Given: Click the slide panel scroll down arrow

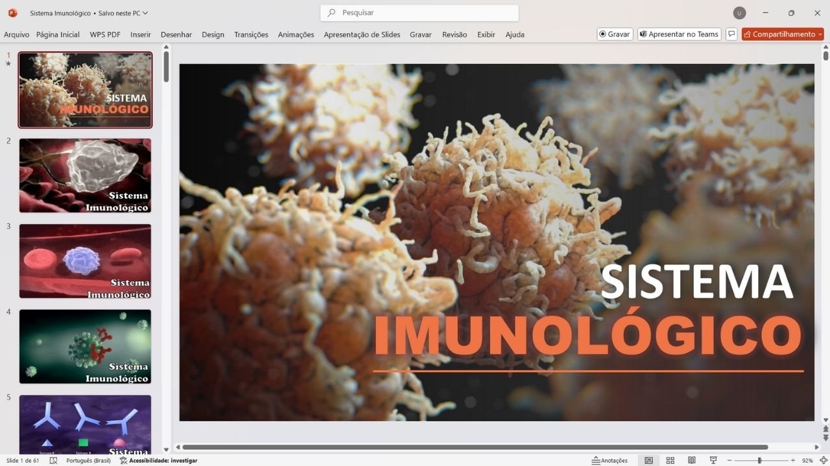Looking at the screenshot, I should [x=166, y=449].
